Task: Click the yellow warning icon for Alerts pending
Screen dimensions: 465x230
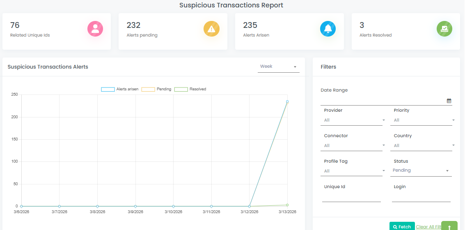Action: pyautogui.click(x=211, y=29)
